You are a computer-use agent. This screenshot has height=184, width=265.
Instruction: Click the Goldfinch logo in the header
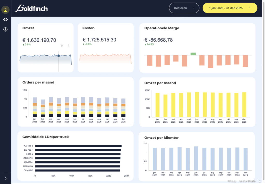click(31, 8)
